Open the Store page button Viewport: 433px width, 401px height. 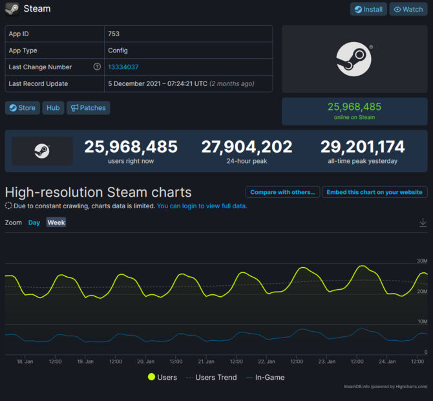[x=23, y=108]
